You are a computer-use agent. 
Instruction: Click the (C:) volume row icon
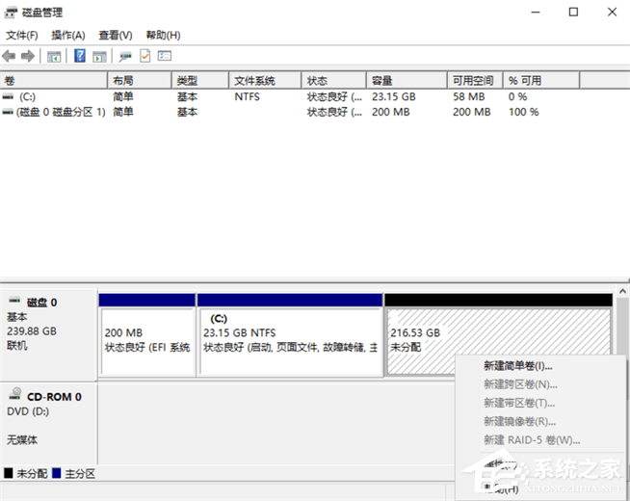click(8, 96)
